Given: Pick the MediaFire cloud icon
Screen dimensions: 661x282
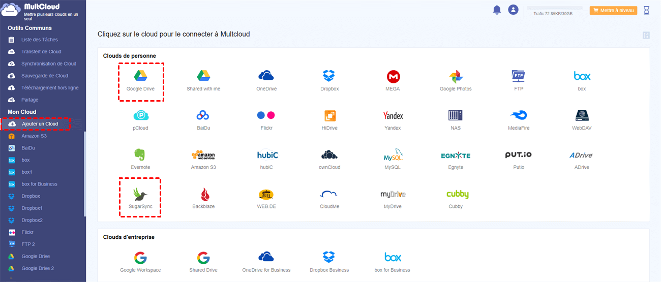Looking at the screenshot, I should [519, 116].
